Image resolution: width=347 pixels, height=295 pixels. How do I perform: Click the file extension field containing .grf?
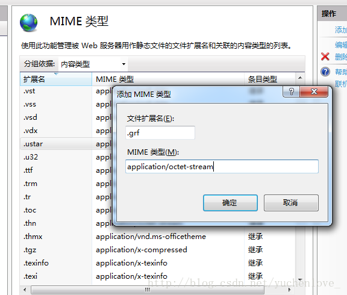160,132
